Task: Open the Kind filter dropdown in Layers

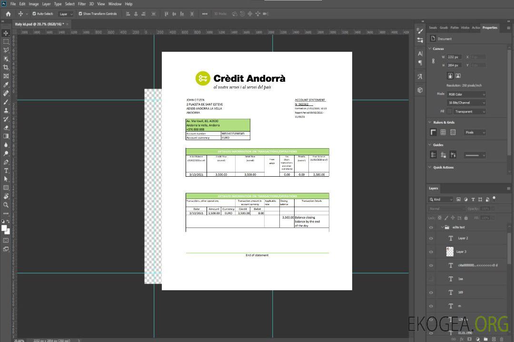Action: point(441,199)
